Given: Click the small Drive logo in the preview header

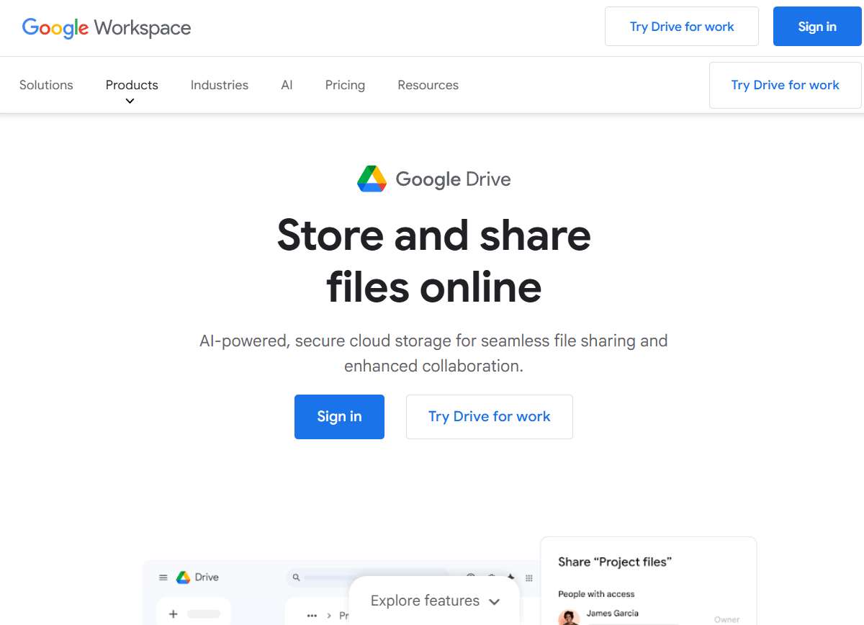Looking at the screenshot, I should pyautogui.click(x=183, y=577).
